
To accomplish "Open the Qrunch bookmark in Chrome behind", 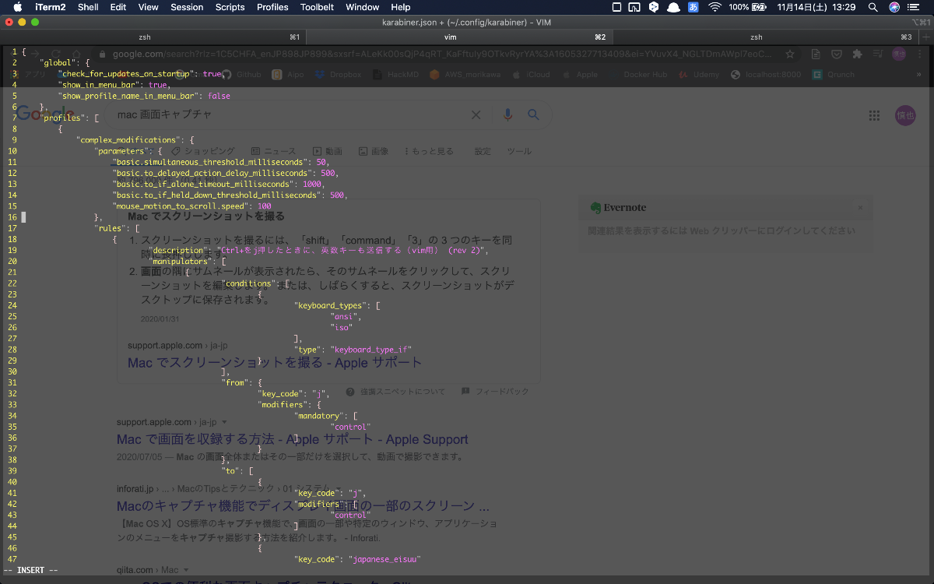I will coord(834,75).
